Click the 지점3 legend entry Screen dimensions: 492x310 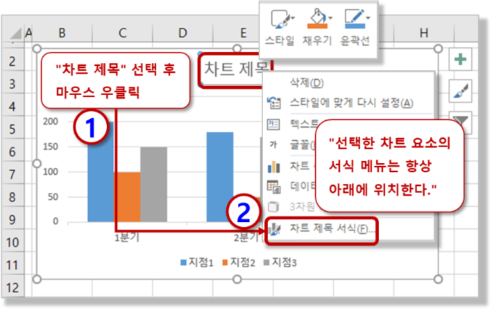coord(280,262)
